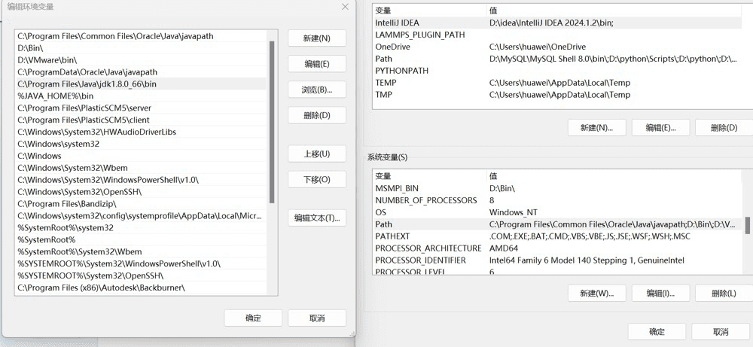Select the PlasticSCM5\client path entry
Image resolution: width=753 pixels, height=347 pixels.
pos(140,120)
